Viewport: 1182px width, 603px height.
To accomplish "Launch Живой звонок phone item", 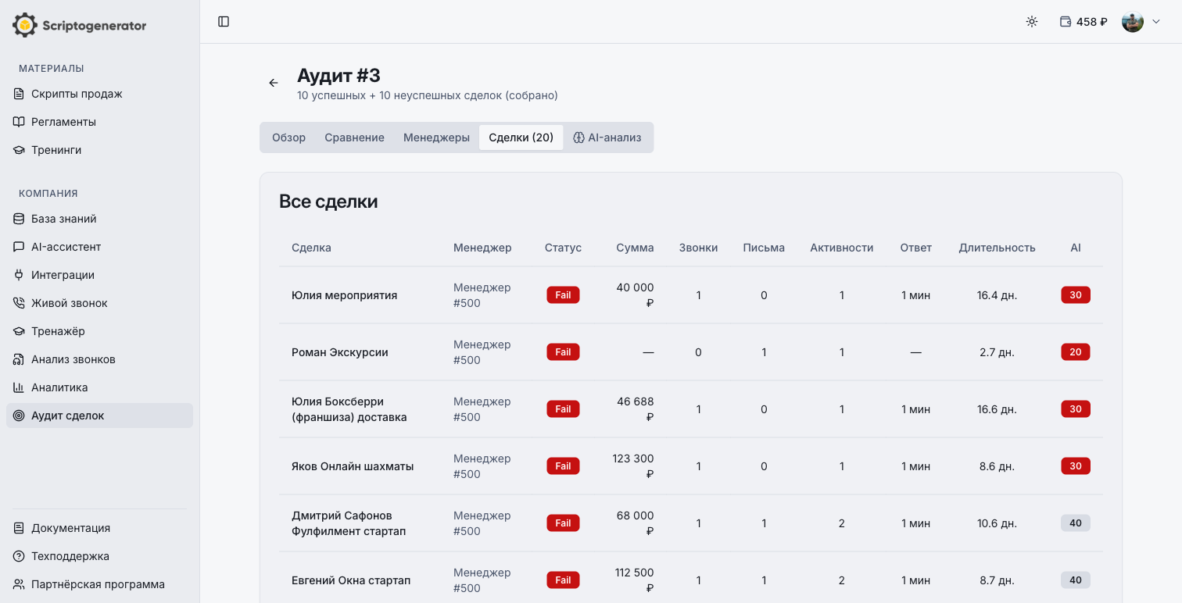I will (69, 303).
